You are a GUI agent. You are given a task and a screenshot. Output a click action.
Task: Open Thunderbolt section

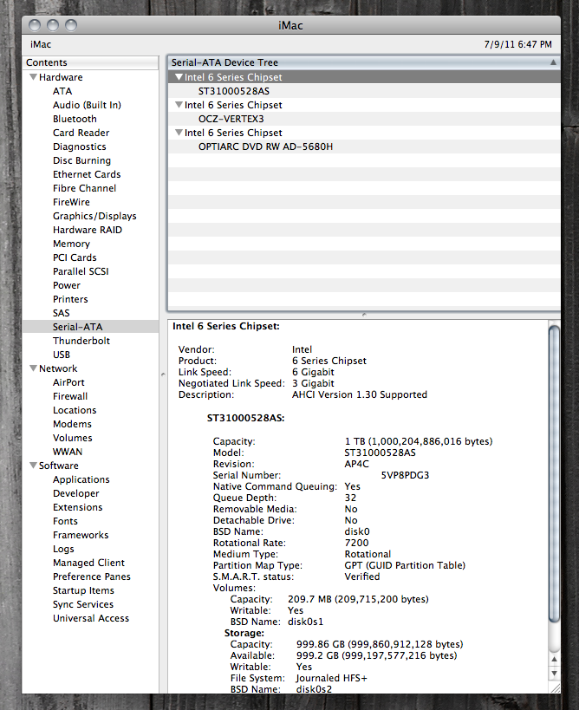coord(81,341)
